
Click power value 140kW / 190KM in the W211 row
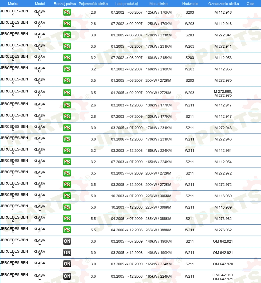coord(159,253)
